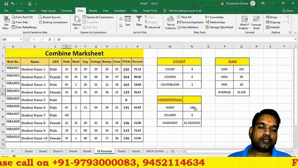Expand Ungroup dropdown arrow

[283, 22]
